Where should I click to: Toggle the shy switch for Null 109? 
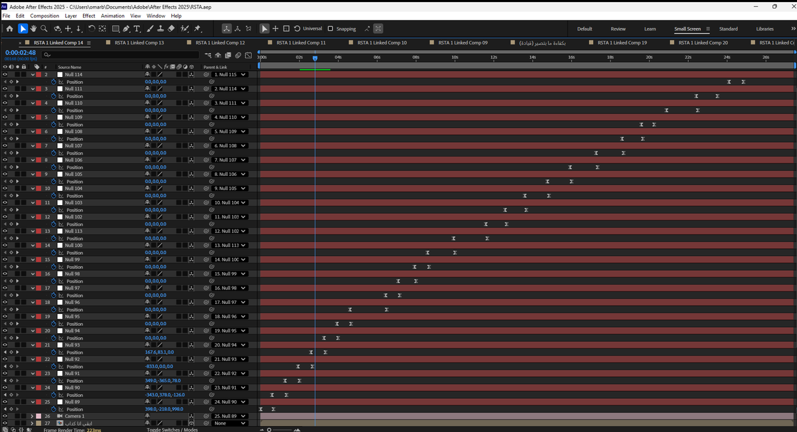click(147, 117)
